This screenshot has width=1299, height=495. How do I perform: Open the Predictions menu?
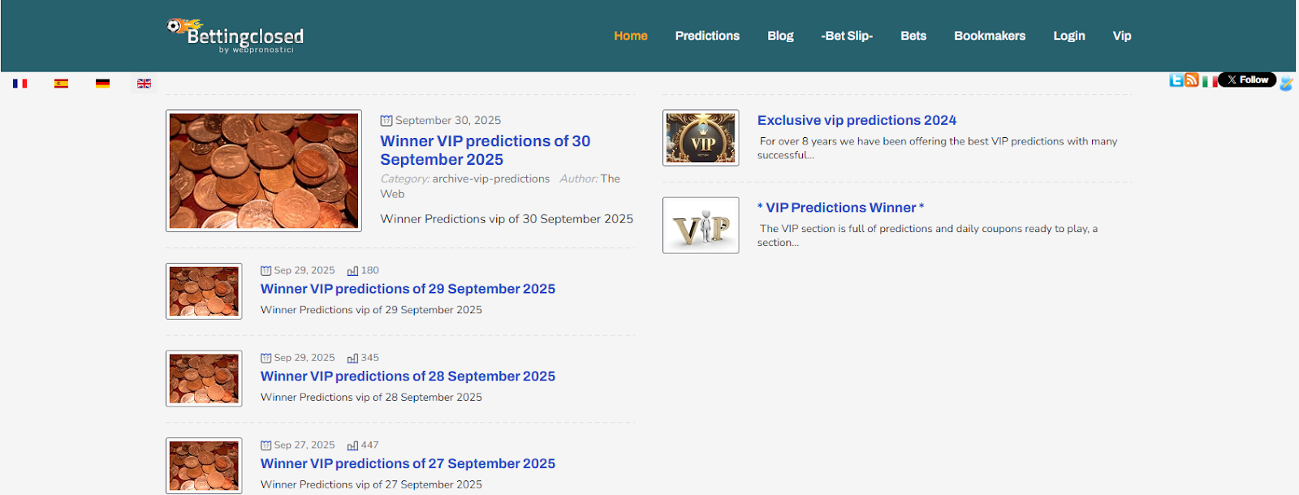pyautogui.click(x=707, y=36)
